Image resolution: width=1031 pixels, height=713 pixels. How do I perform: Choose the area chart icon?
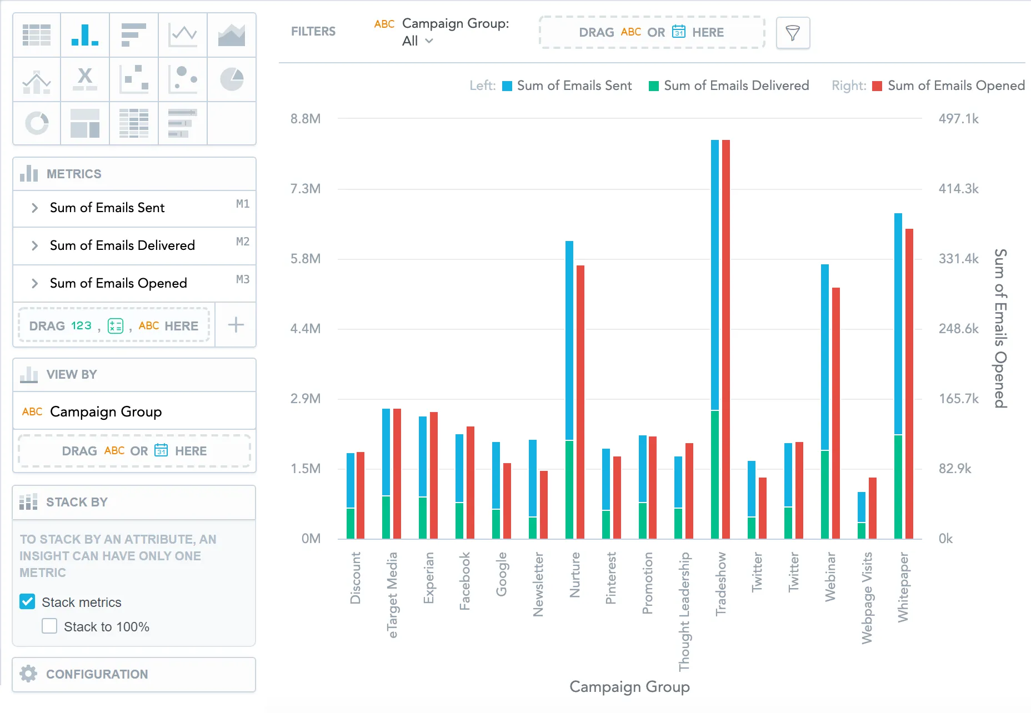[232, 35]
